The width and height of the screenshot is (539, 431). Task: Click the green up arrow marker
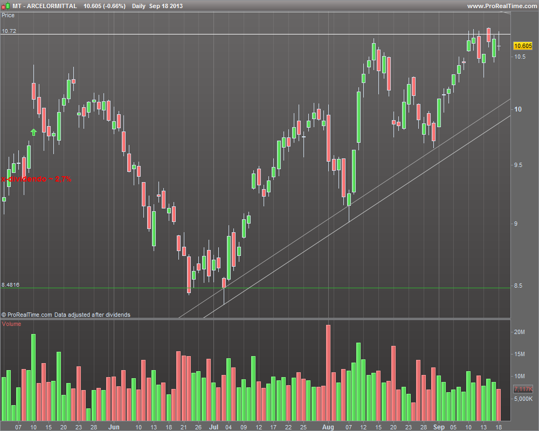click(x=33, y=132)
